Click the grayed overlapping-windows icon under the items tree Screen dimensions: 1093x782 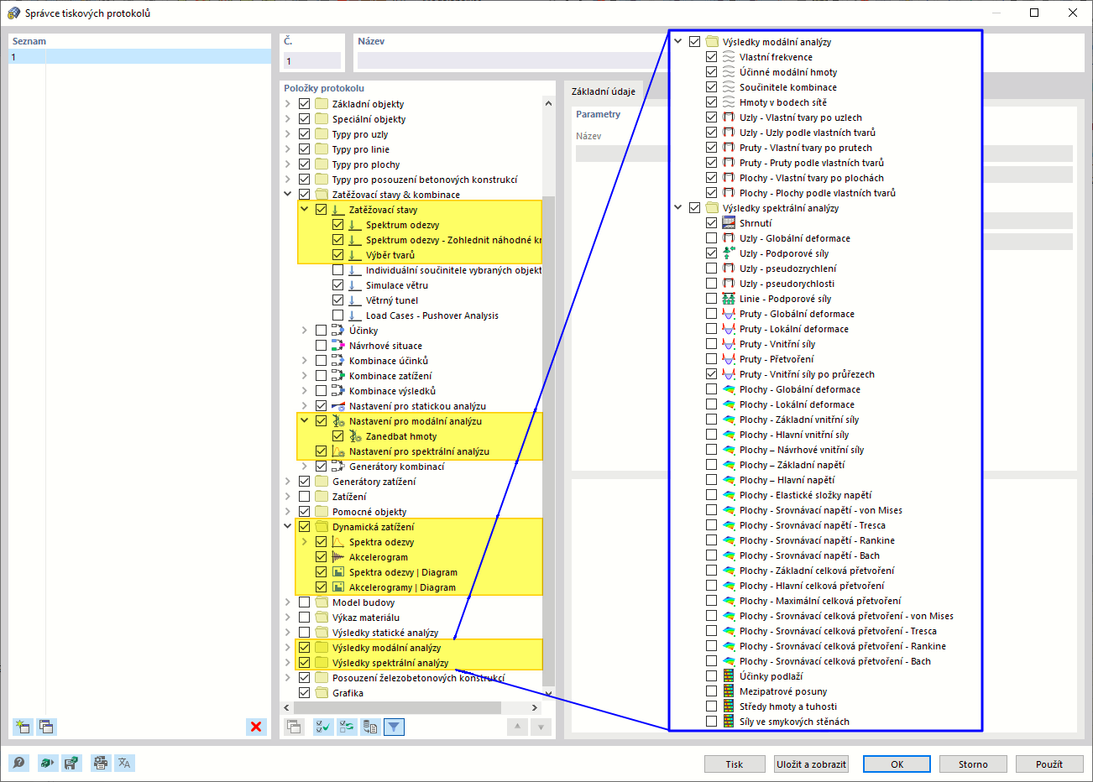294,727
